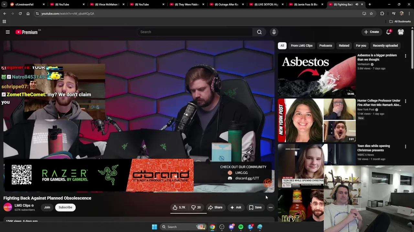The image size is (414, 232).
Task: Click the browser back arrow
Action: (x=5, y=14)
